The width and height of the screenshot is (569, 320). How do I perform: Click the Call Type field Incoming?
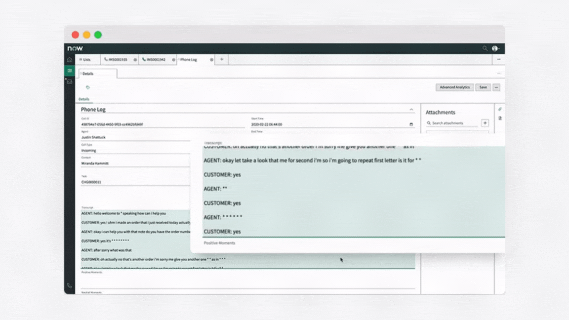(135, 151)
